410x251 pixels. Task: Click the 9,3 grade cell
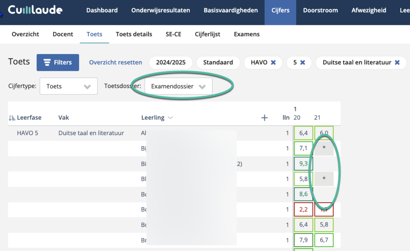point(303,164)
